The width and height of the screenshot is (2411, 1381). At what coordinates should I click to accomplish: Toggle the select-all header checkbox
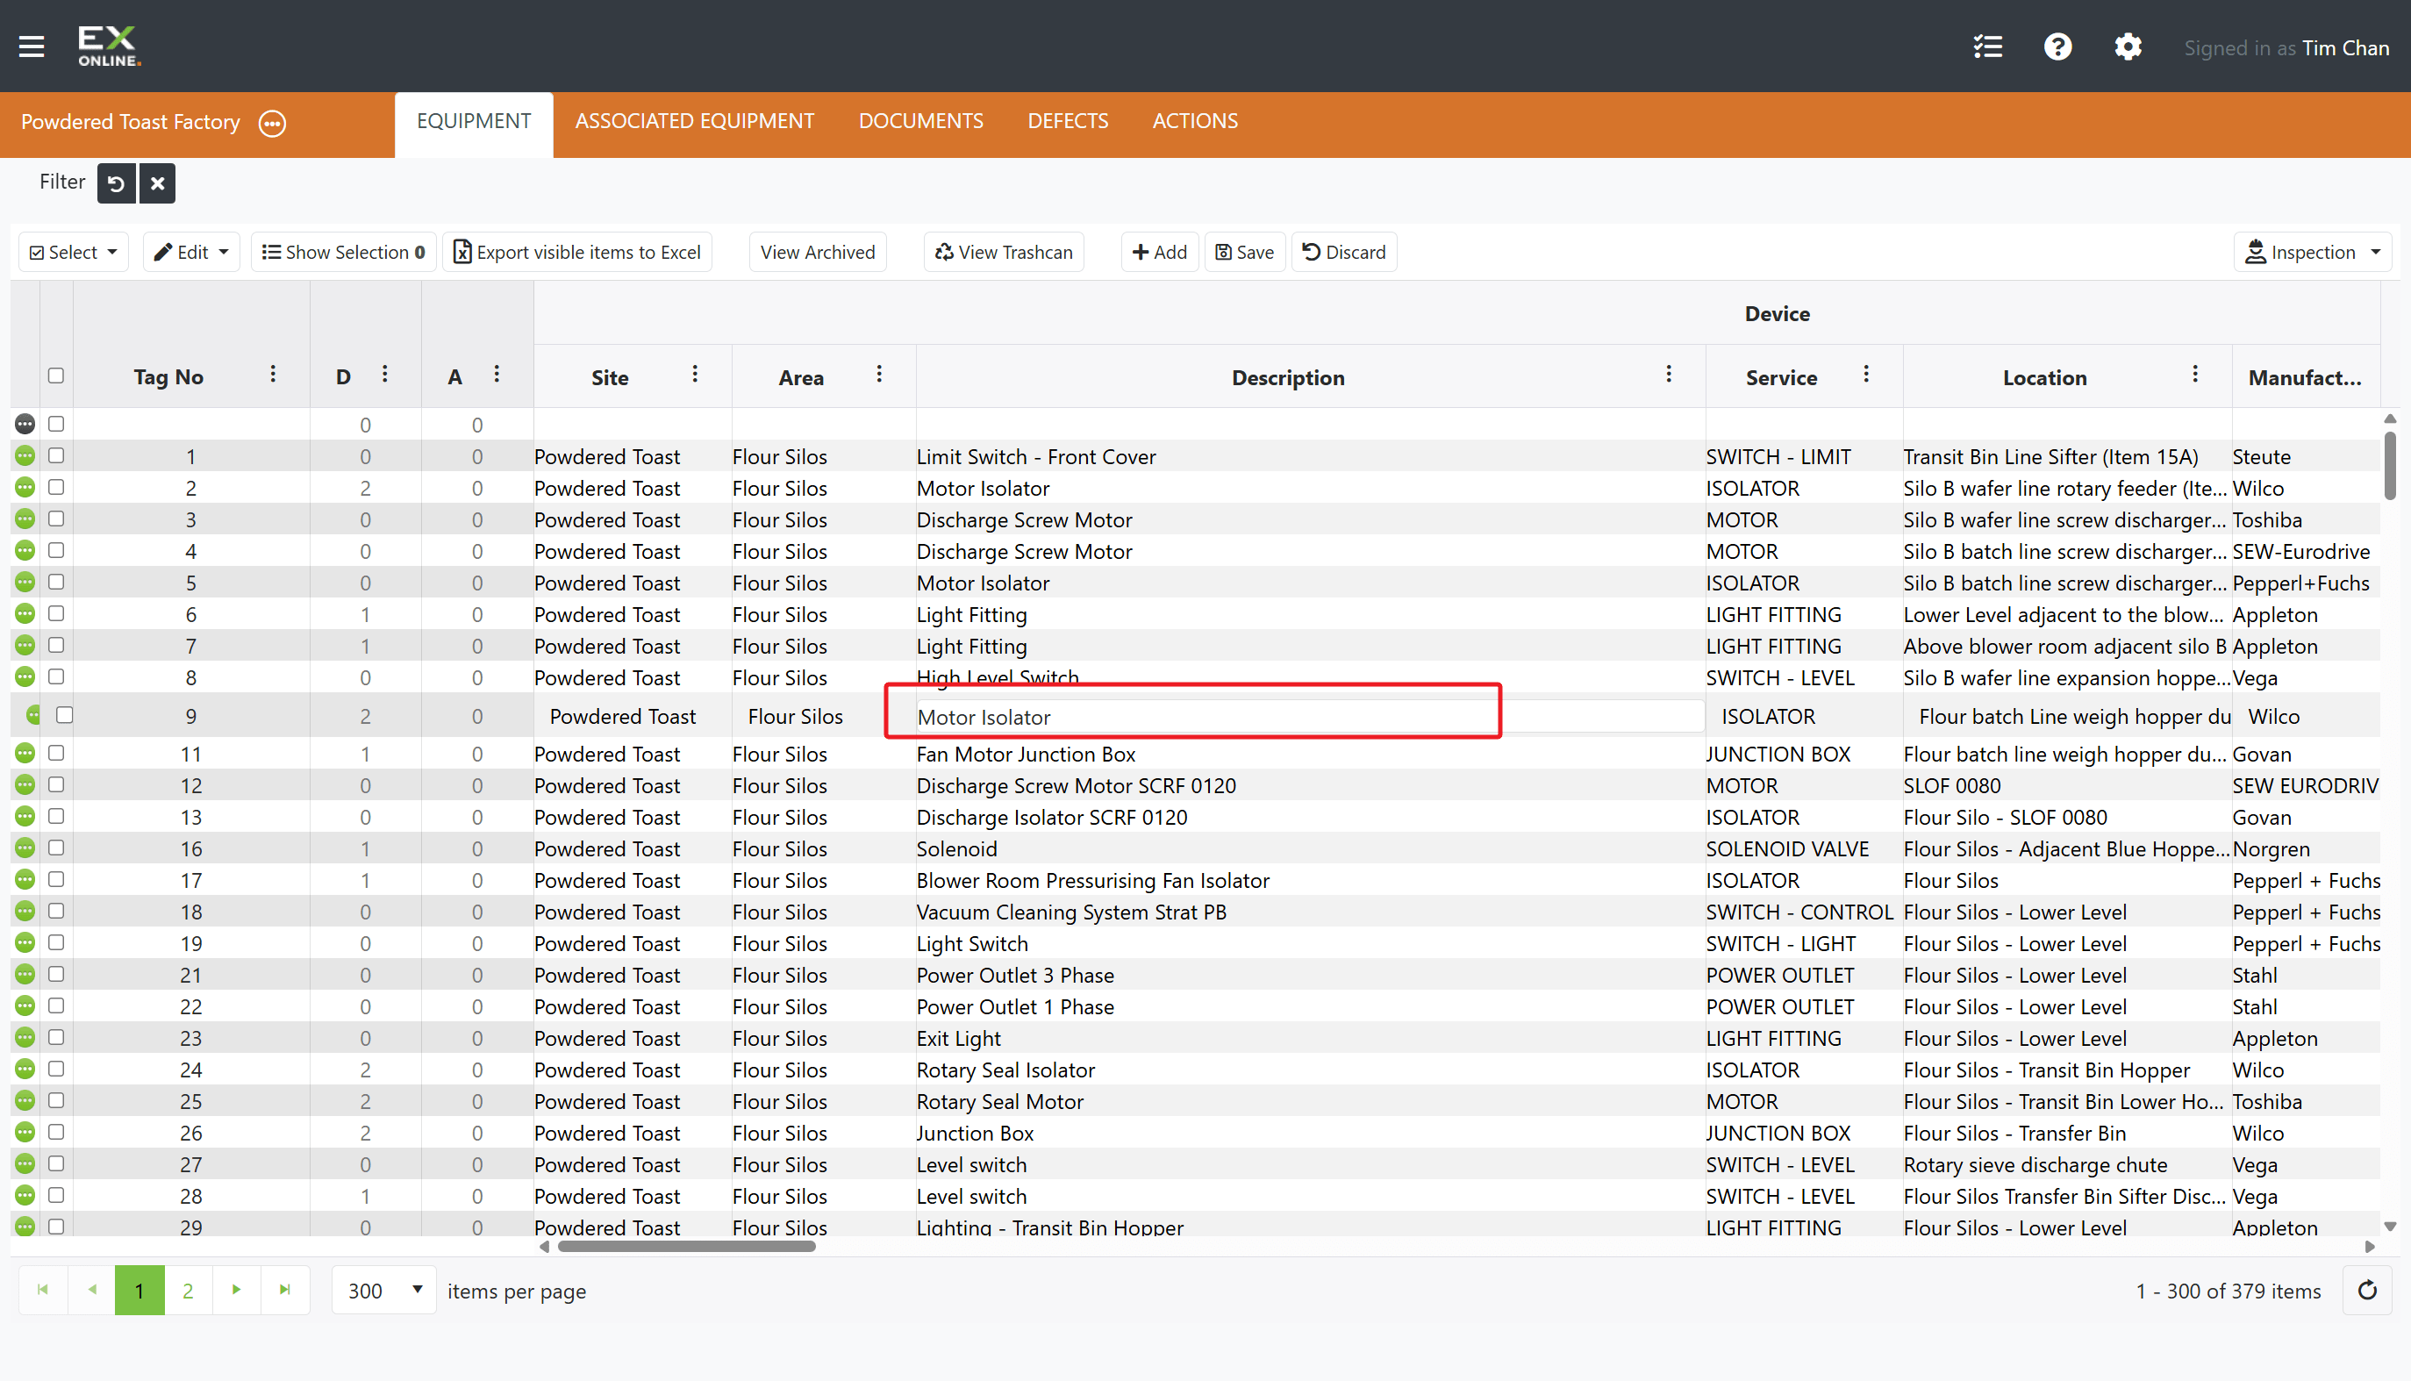(x=56, y=376)
